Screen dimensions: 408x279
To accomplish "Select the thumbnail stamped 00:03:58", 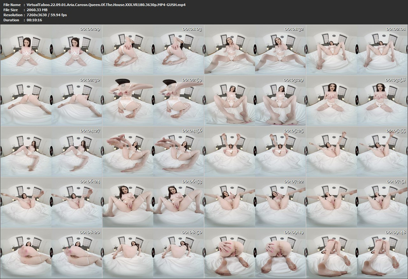I will (x=357, y=101).
